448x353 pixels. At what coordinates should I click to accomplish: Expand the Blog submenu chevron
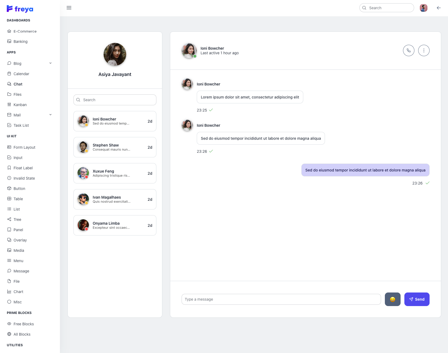point(50,63)
